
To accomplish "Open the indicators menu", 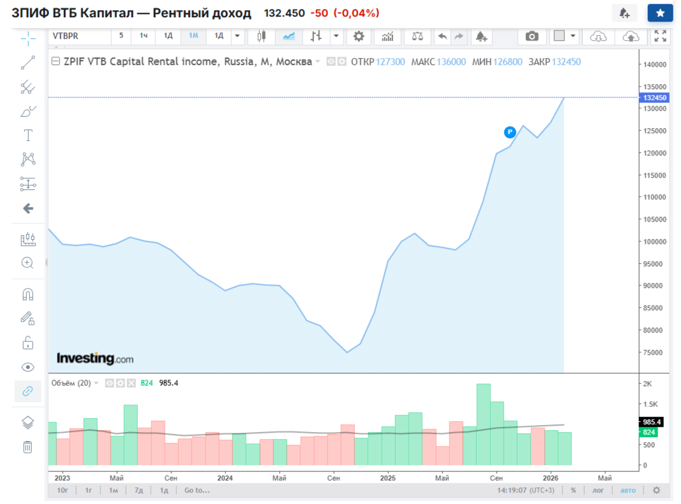I will pos(387,36).
